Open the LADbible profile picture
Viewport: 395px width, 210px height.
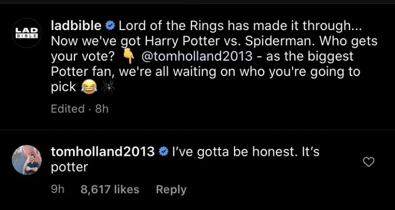(26, 33)
